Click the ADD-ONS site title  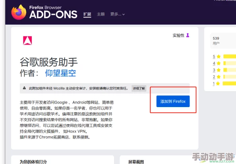pos(53,15)
